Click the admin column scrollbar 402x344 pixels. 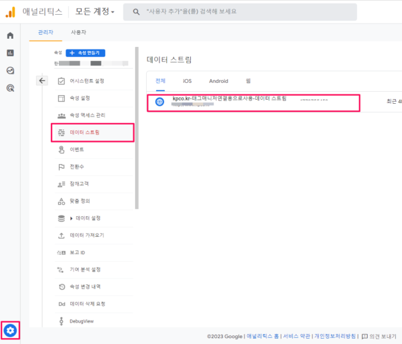(137, 128)
